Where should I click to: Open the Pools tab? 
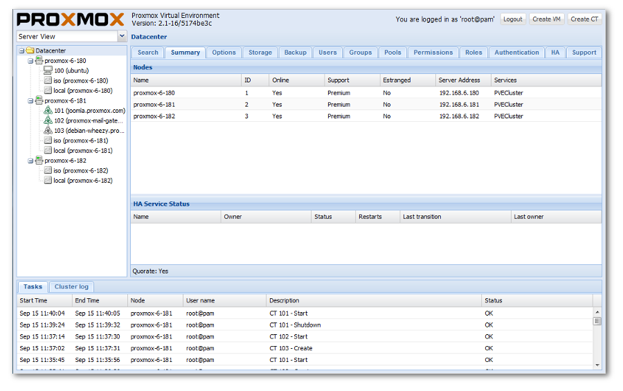point(392,53)
